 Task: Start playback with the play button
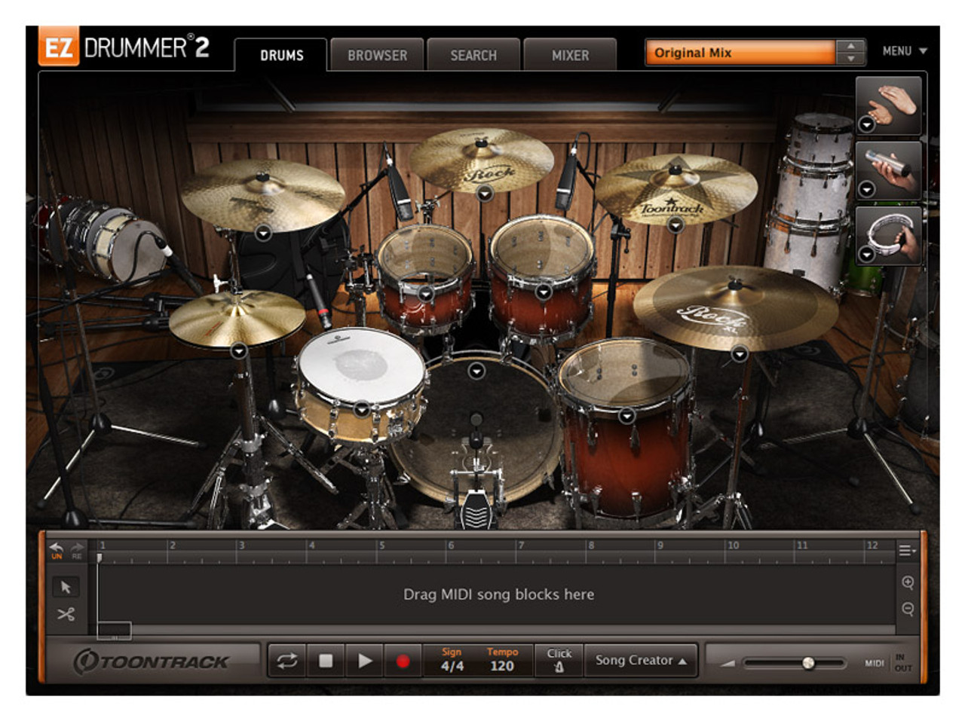point(365,661)
